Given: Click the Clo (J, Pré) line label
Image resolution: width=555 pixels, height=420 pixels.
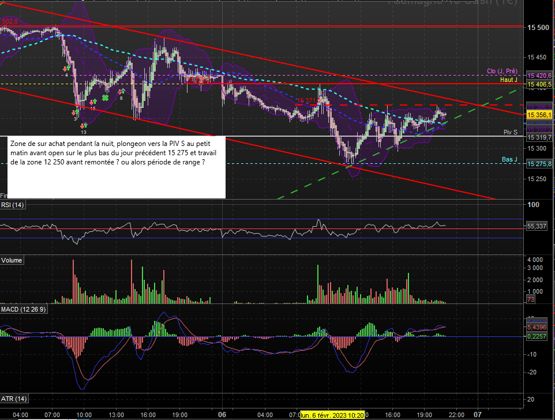Looking at the screenshot, I should 502,71.
